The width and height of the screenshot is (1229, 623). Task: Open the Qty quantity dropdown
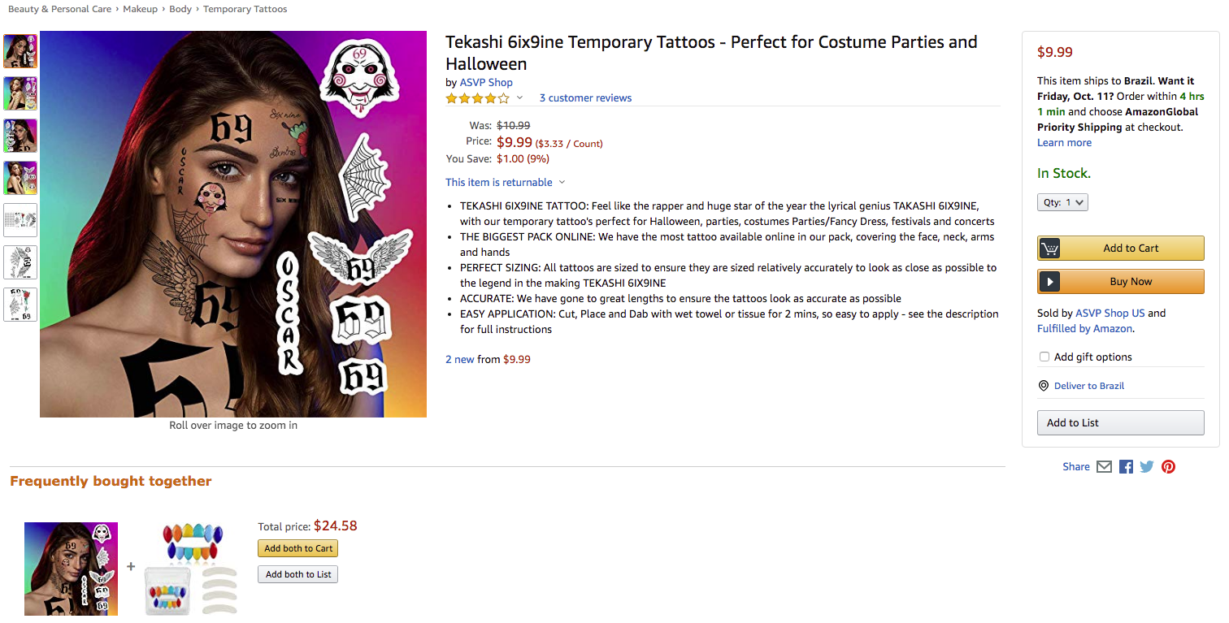pyautogui.click(x=1062, y=202)
